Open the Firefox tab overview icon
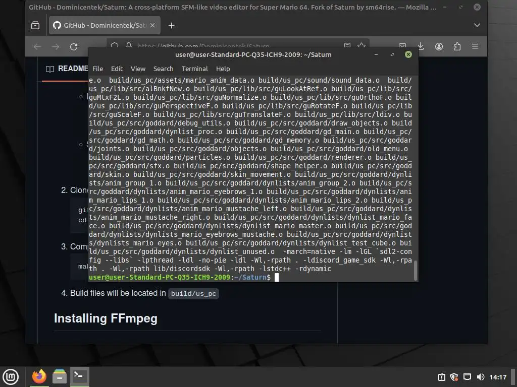This screenshot has width=517, height=387. point(35,25)
